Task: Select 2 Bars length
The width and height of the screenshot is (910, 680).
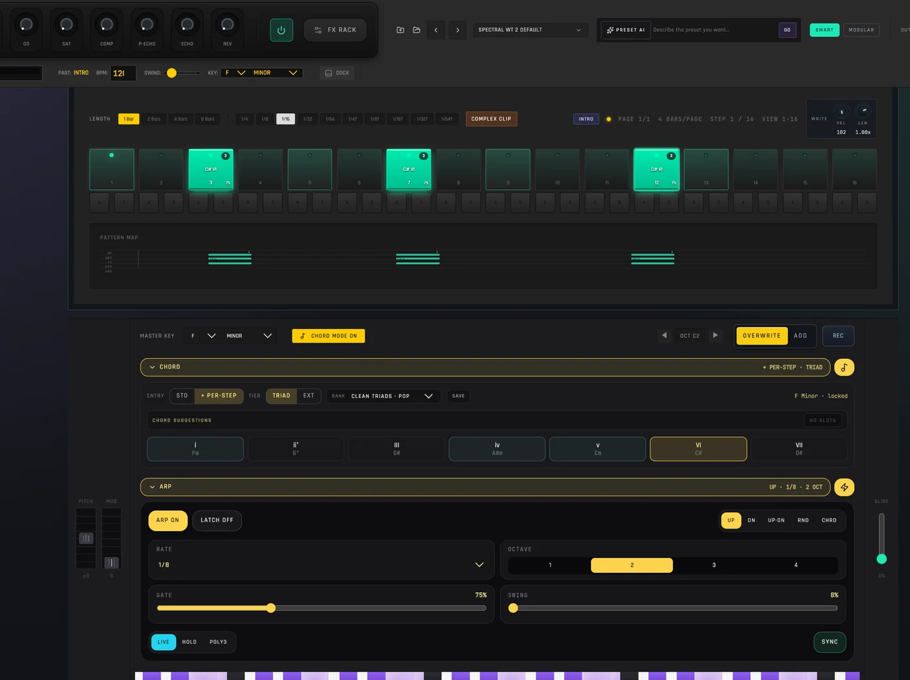Action: click(154, 119)
